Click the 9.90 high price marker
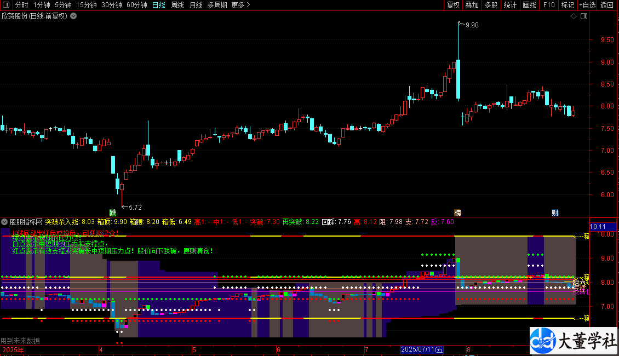 tap(471, 25)
